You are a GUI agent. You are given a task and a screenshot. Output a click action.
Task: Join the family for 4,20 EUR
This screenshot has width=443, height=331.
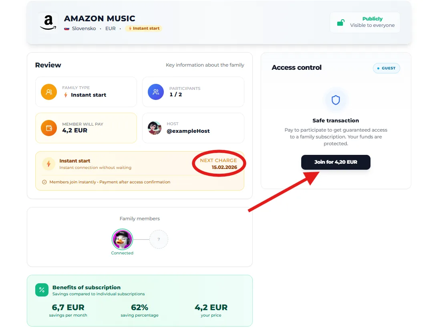336,162
